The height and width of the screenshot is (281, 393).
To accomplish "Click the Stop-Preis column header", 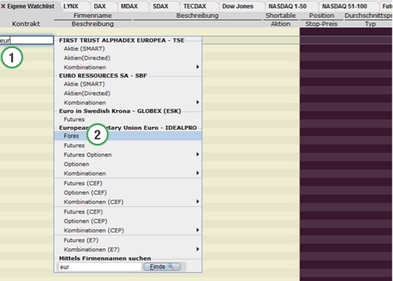I will pos(321,23).
